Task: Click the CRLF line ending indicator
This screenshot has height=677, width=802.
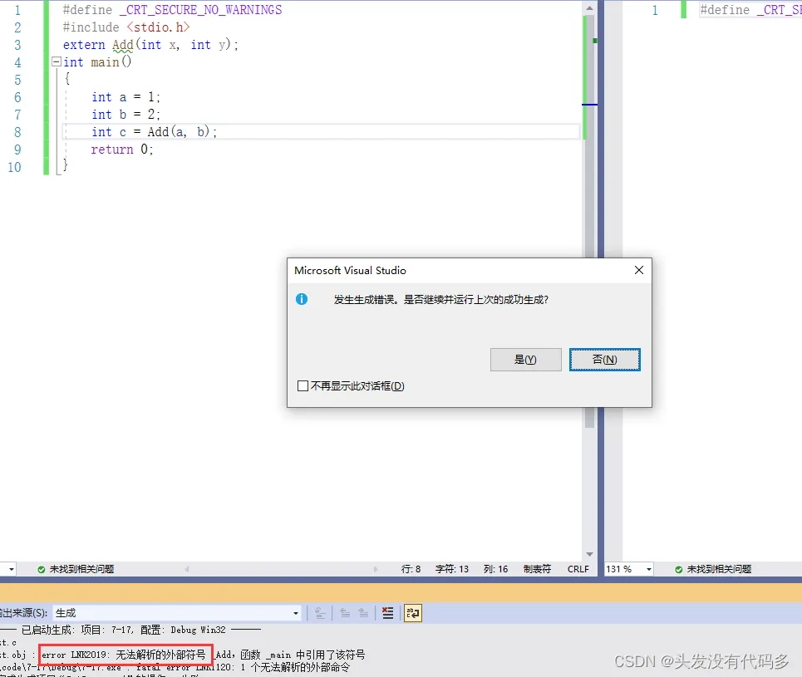Action: point(578,569)
